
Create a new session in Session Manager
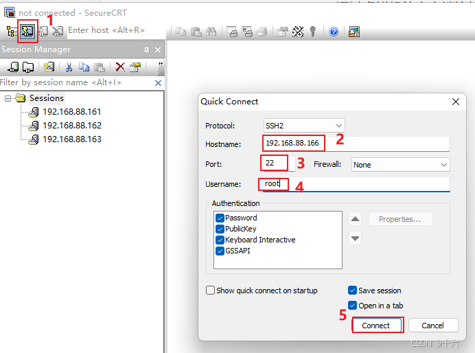49,67
